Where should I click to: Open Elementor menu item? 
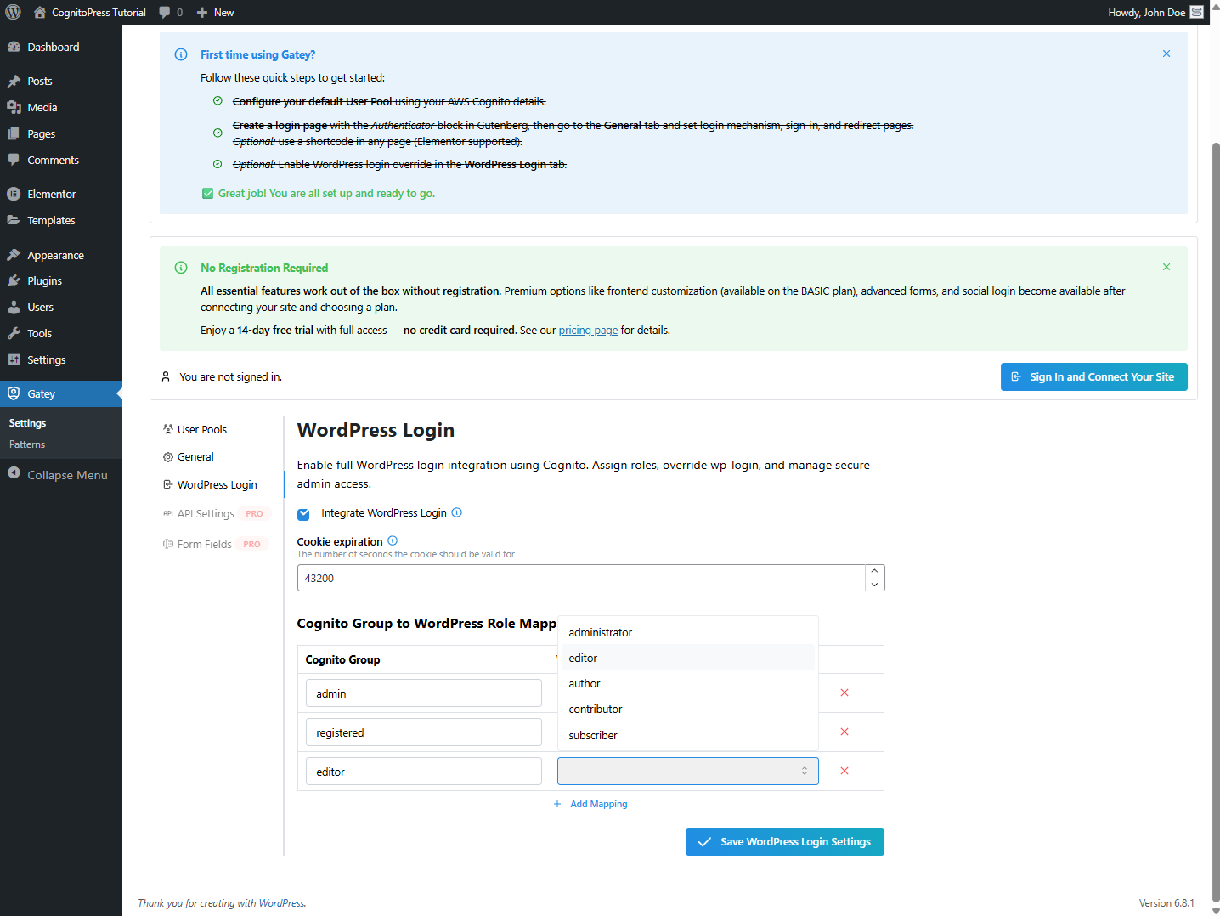[61, 194]
